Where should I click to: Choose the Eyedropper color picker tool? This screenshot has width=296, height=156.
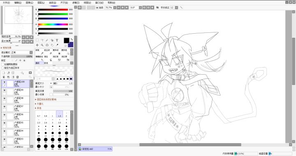[x=57, y=45]
